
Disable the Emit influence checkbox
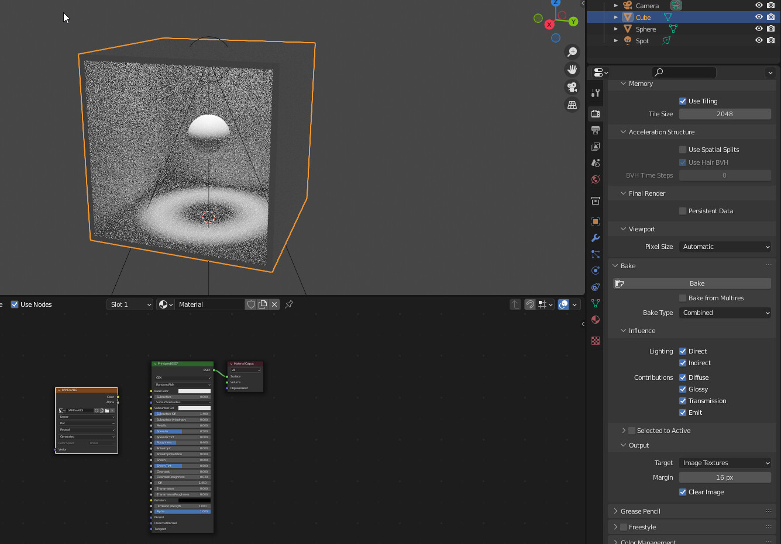tap(682, 412)
